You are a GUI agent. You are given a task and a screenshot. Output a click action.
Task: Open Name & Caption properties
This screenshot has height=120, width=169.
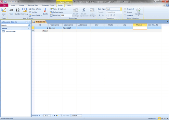(58, 9)
